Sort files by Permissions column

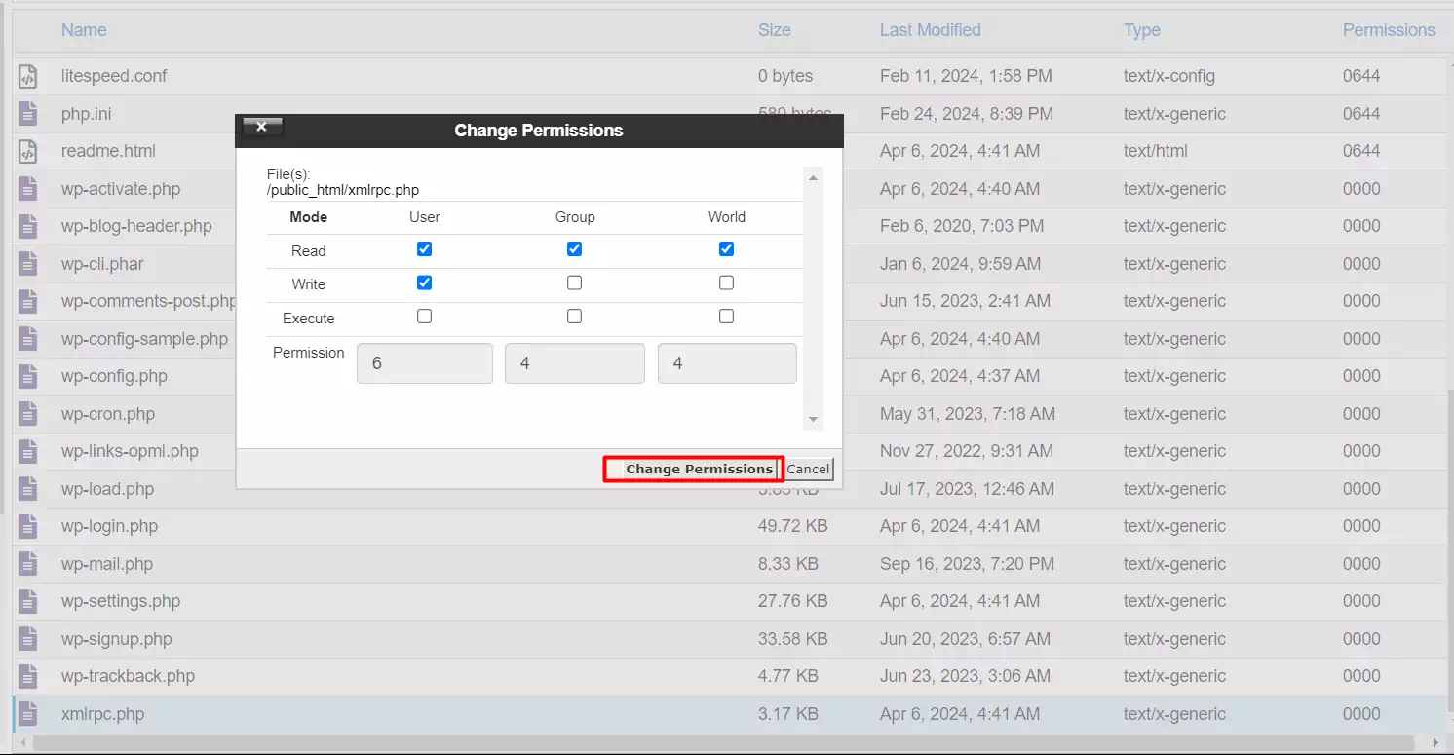(1389, 30)
